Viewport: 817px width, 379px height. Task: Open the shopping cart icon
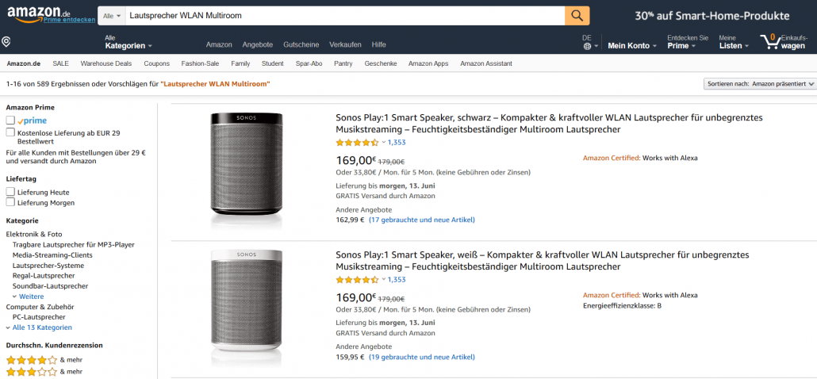tap(768, 40)
